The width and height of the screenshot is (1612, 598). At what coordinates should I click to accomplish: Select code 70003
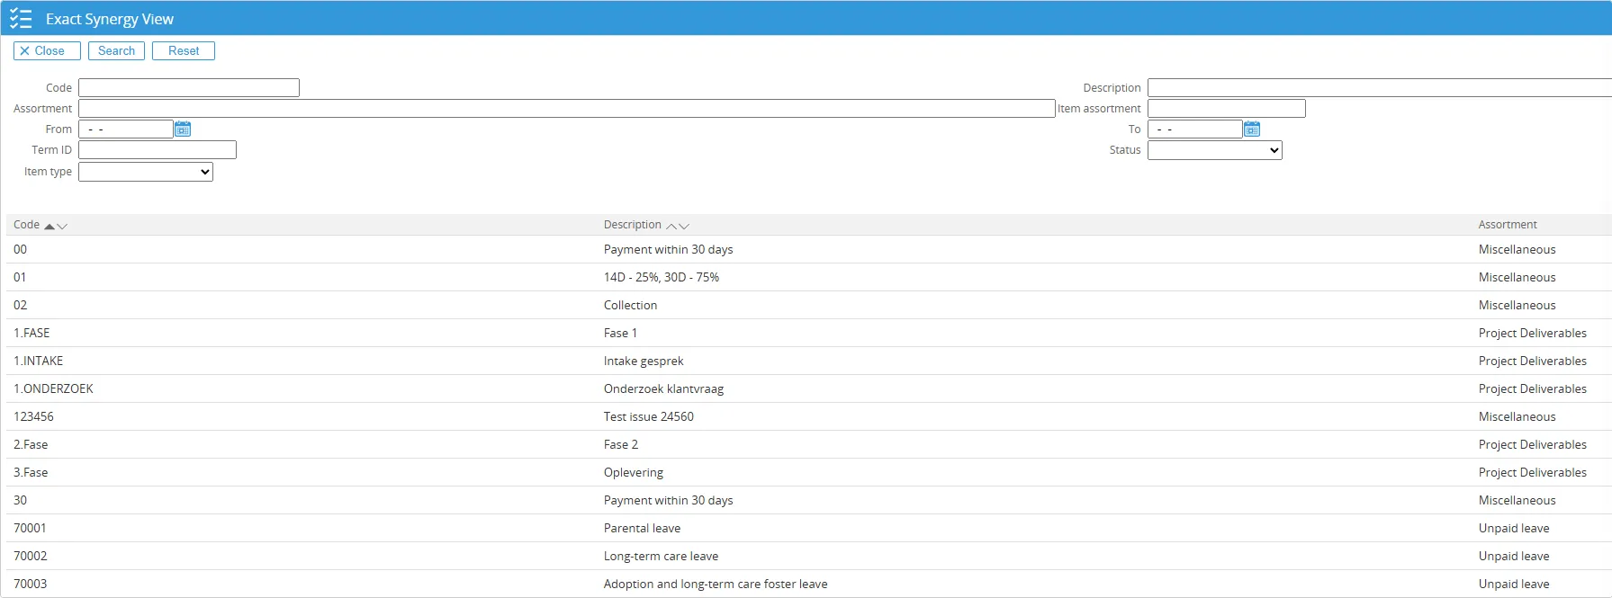pos(31,585)
